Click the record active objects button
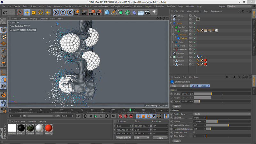Screen dimensions: 256x144 (121, 116)
